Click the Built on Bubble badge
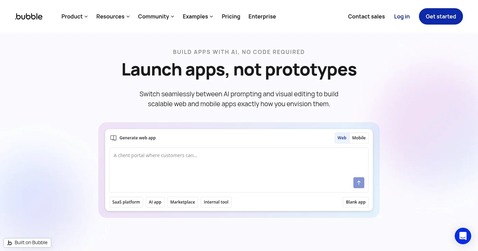This screenshot has height=251, width=478. point(27,243)
